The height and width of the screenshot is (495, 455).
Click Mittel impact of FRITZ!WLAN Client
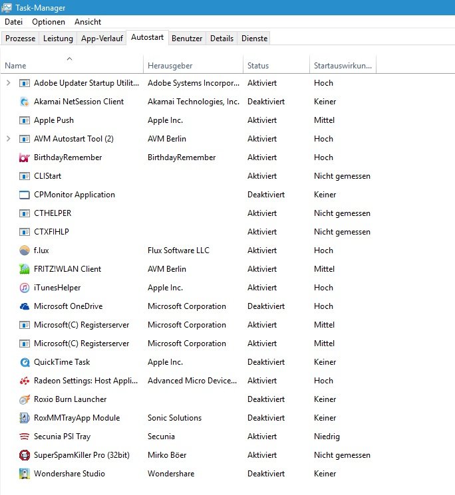(x=324, y=269)
